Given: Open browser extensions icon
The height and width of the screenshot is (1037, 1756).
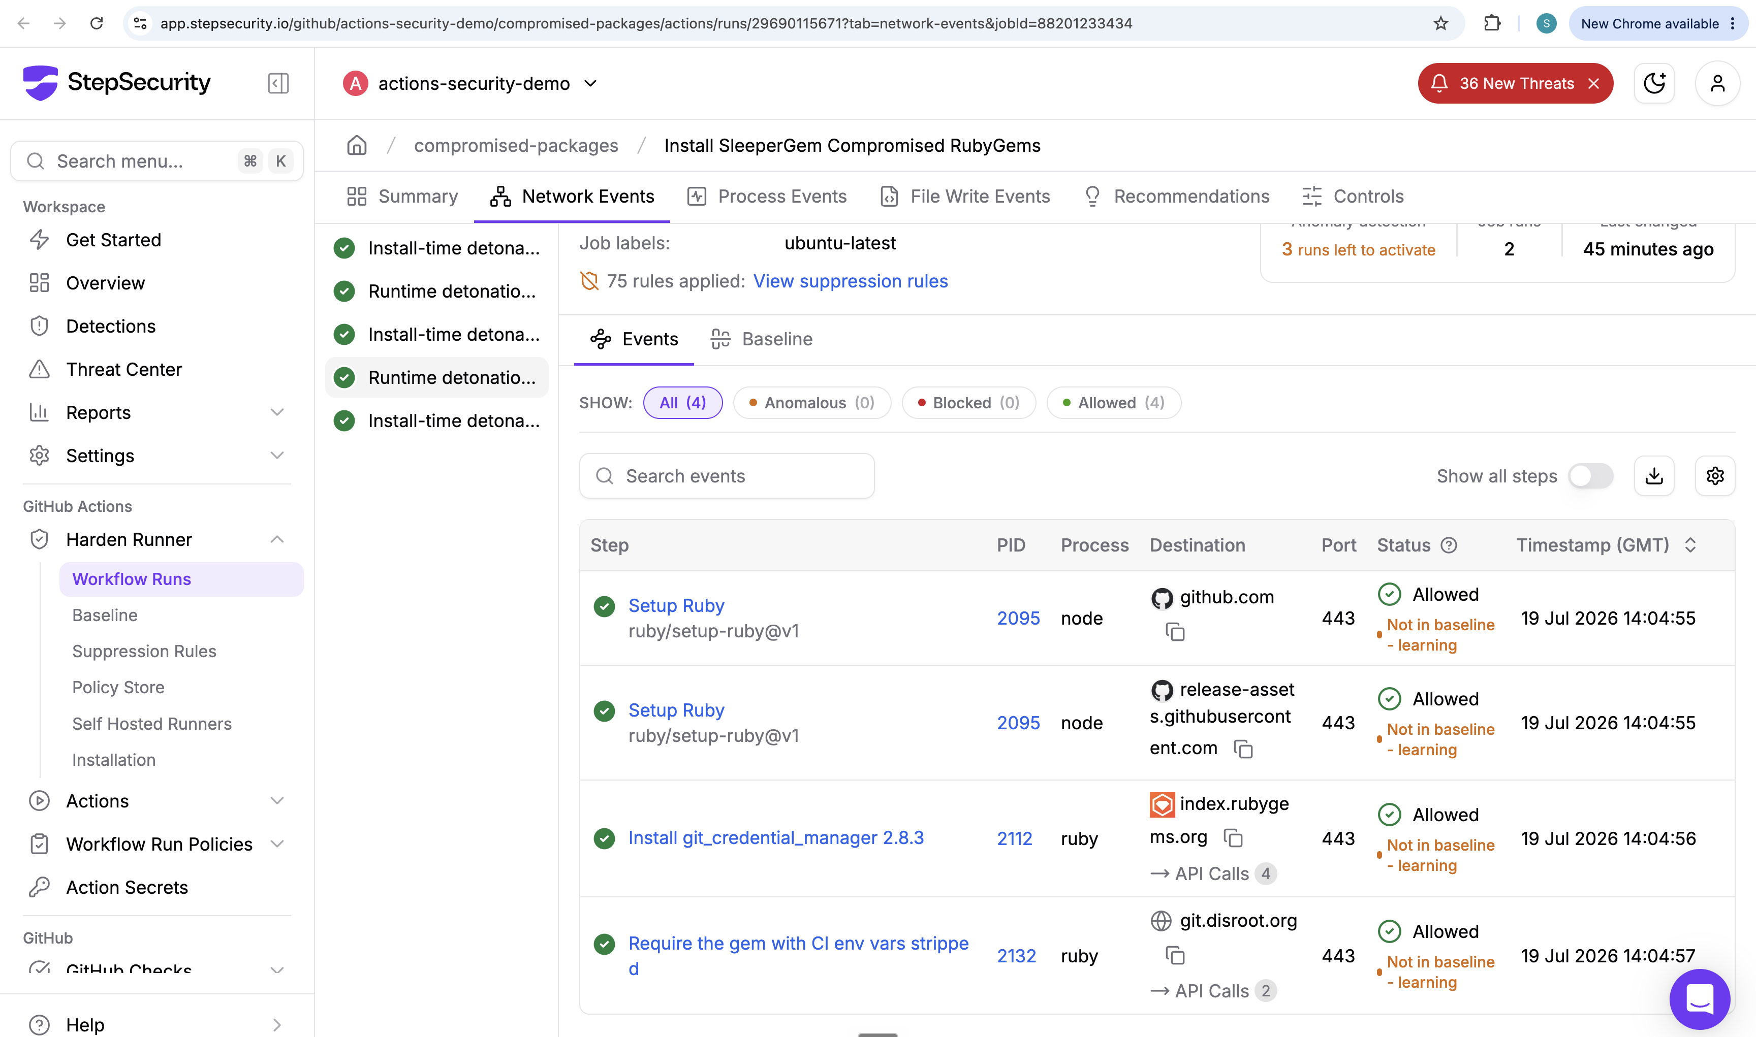Looking at the screenshot, I should pos(1492,23).
